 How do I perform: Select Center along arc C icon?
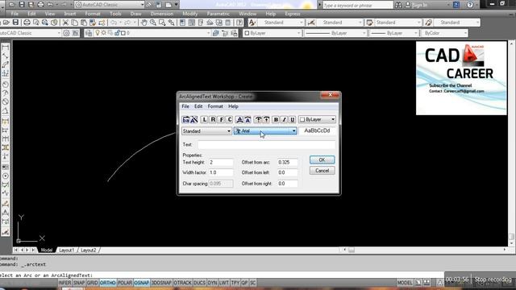pyautogui.click(x=230, y=120)
